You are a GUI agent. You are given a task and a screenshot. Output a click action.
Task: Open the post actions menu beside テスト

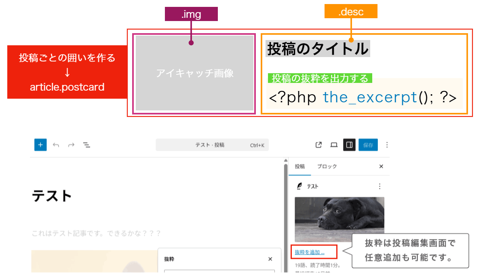pos(379,186)
